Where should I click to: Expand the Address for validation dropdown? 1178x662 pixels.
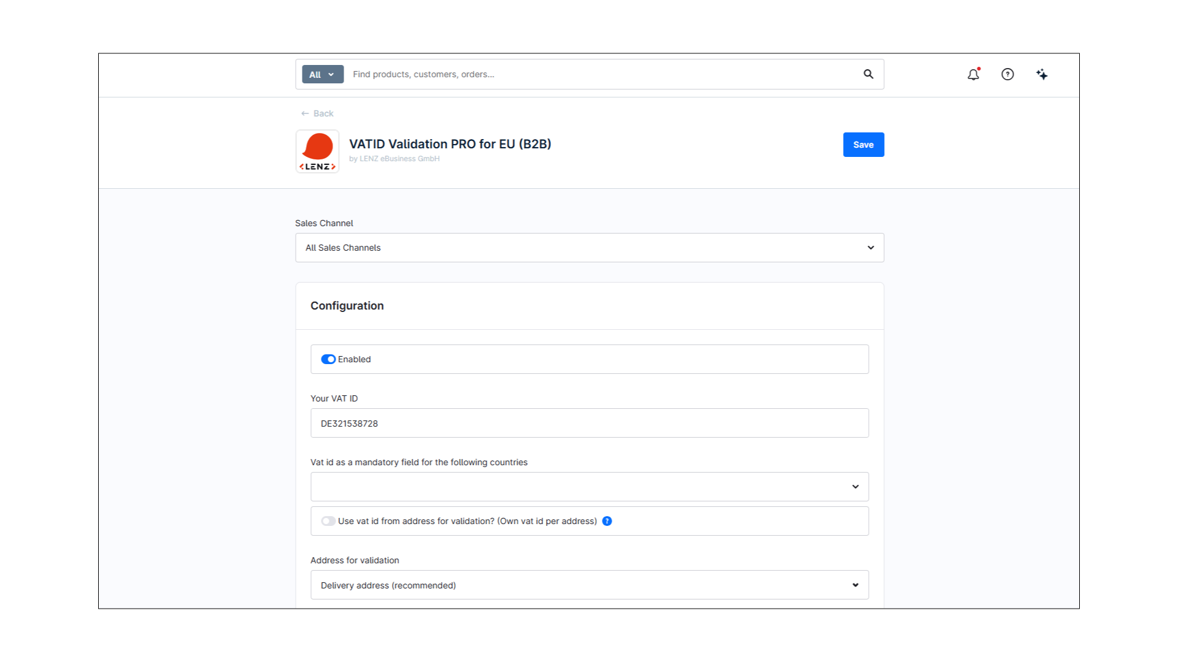[589, 585]
